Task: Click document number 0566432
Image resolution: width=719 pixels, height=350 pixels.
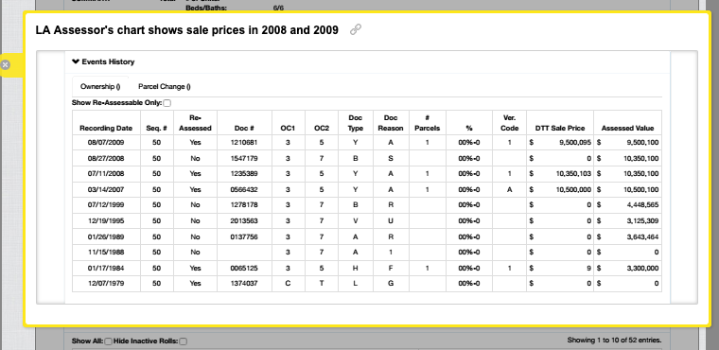Action: 244,189
